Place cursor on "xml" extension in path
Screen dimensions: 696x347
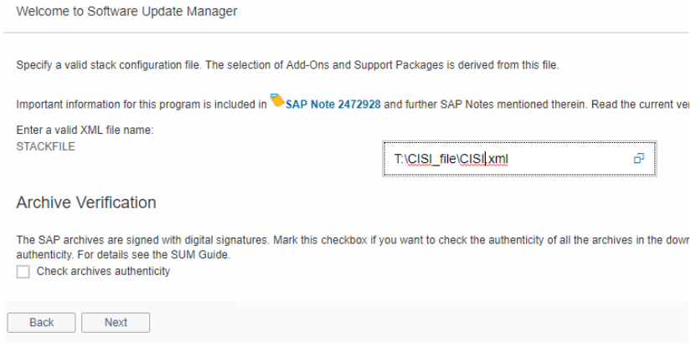(x=498, y=158)
